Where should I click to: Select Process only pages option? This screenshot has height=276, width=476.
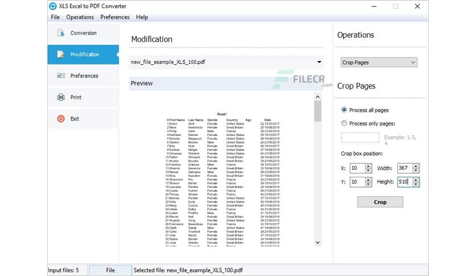tap(344, 123)
